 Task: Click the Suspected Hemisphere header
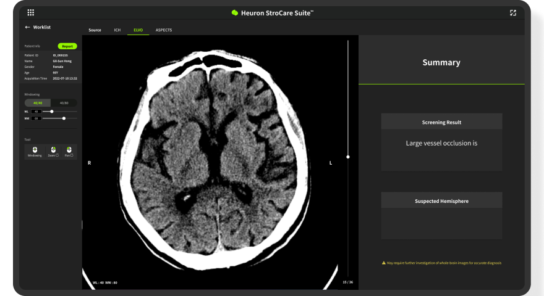(x=441, y=201)
